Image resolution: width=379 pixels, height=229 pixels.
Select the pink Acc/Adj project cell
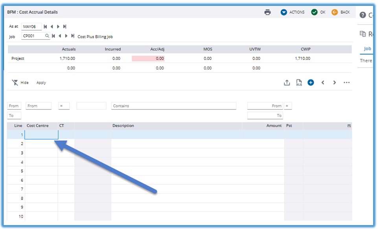tap(148, 58)
